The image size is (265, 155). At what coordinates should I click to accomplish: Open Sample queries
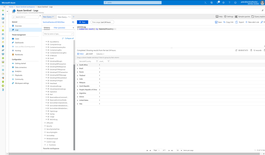click(242, 16)
